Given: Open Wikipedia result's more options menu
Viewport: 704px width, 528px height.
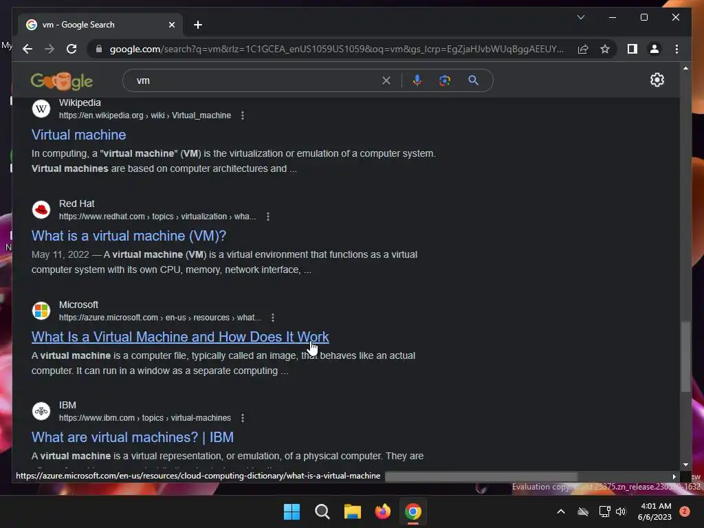Looking at the screenshot, I should click(x=243, y=115).
